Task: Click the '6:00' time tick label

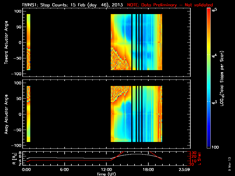Action: [64, 170]
